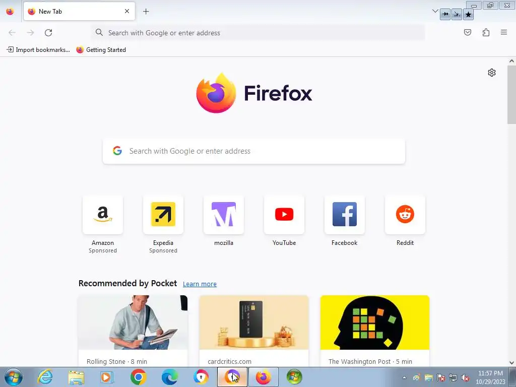Open the Save to Pocket button
516x387 pixels.
pos(467,32)
